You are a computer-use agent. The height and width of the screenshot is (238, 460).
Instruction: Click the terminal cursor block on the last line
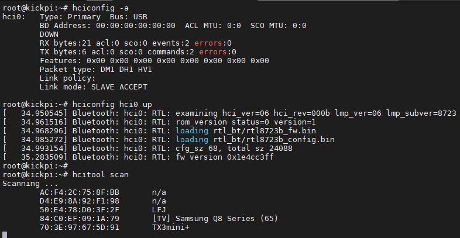tap(5, 235)
